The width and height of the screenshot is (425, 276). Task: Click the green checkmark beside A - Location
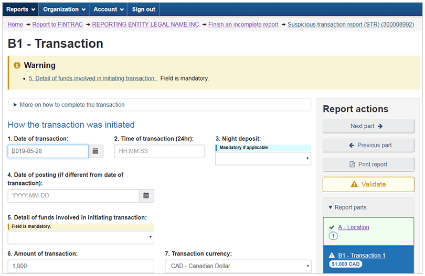(332, 227)
